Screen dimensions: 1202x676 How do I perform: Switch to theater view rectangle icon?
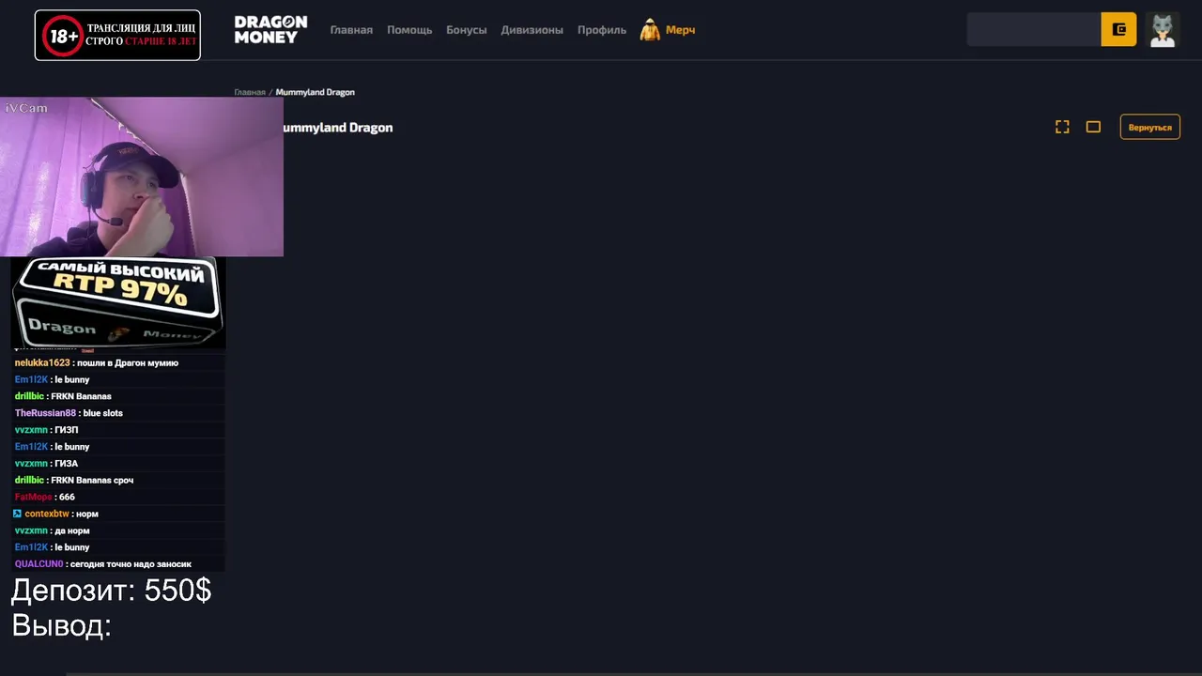1093,127
